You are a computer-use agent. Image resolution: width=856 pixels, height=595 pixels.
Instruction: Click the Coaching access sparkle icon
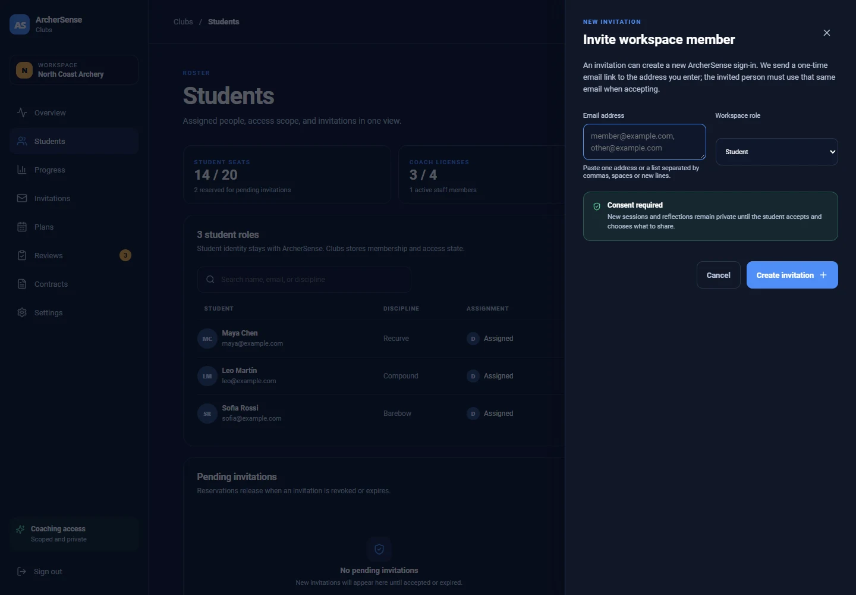20,529
